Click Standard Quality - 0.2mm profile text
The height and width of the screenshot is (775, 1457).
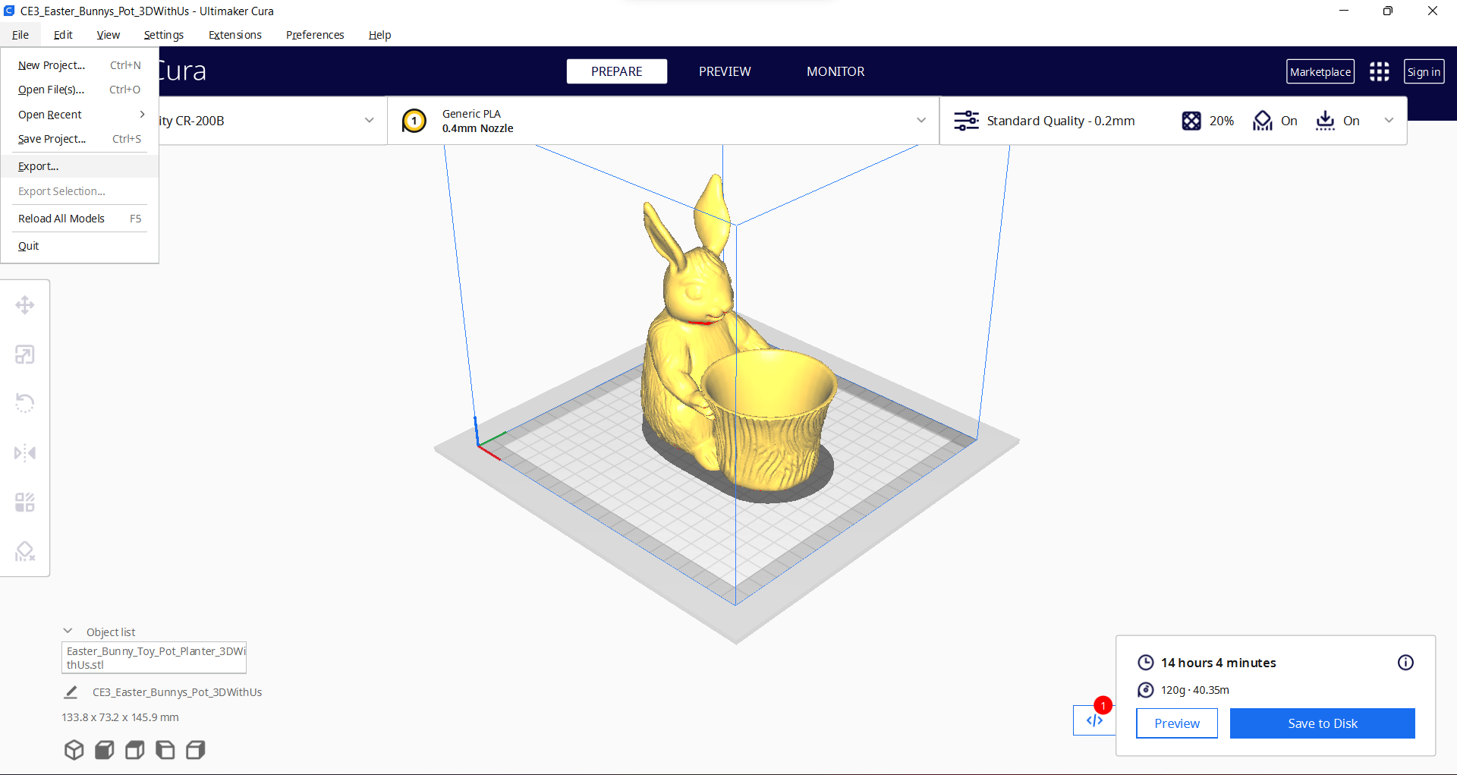(1061, 121)
